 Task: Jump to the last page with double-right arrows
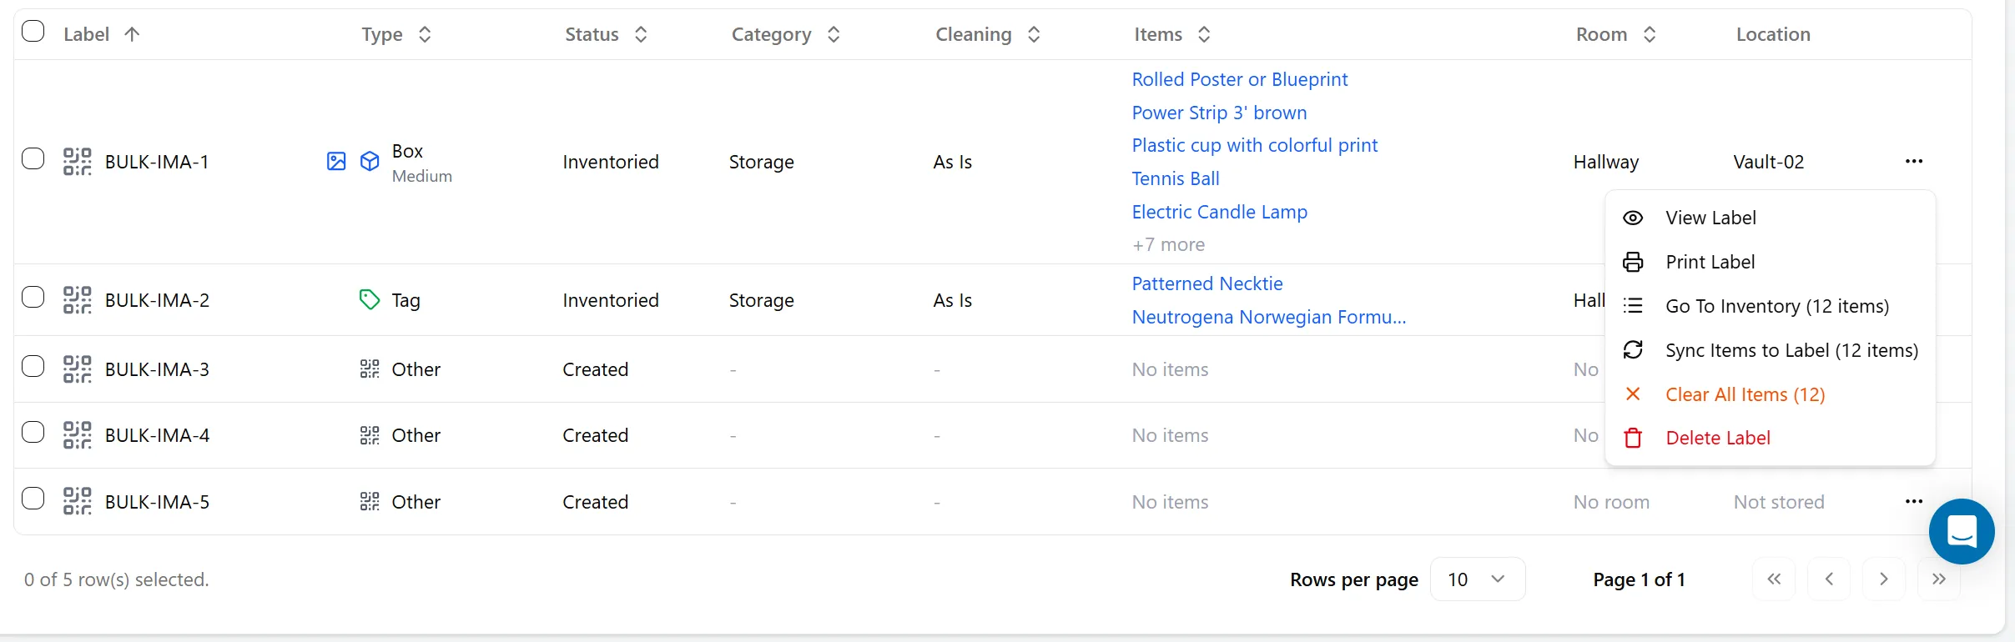click(x=1939, y=579)
